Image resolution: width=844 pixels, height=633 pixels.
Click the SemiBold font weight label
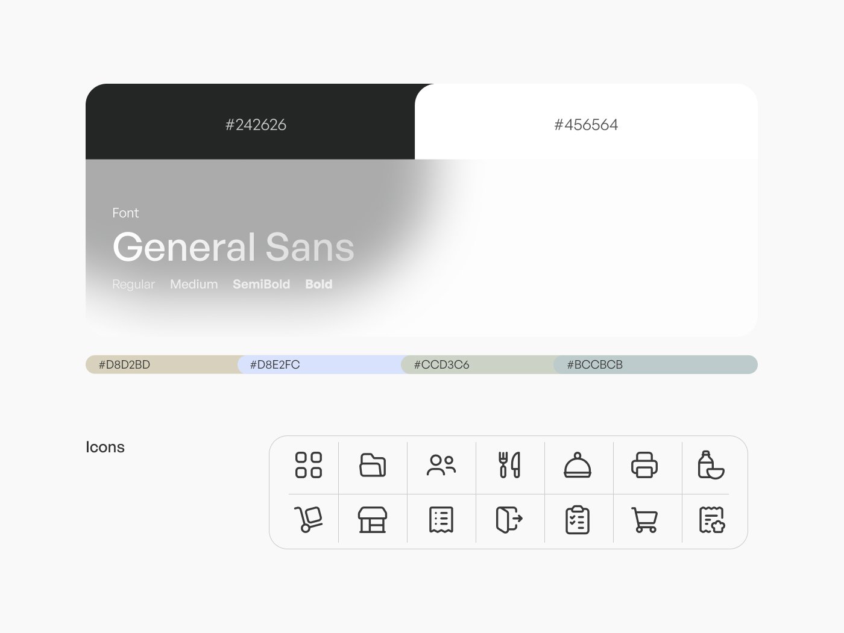(x=262, y=284)
